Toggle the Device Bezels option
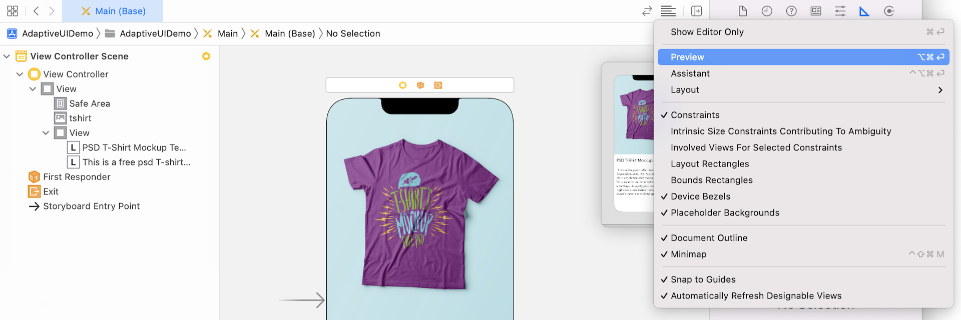961x320 pixels. [x=700, y=196]
